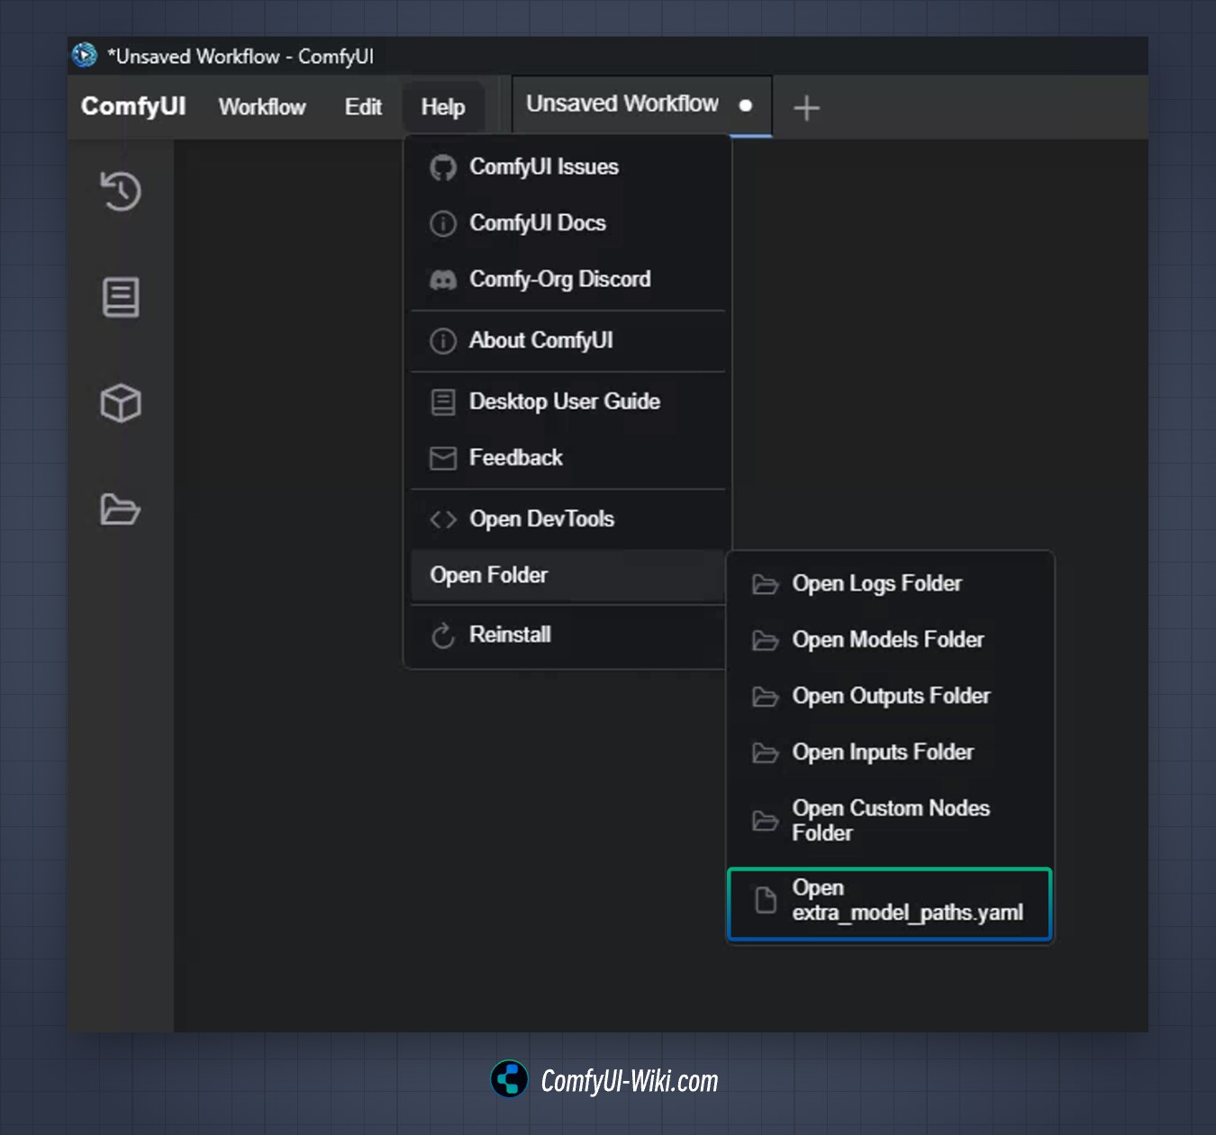Select Reinstall menu entry
This screenshot has height=1135, width=1216.
click(568, 635)
